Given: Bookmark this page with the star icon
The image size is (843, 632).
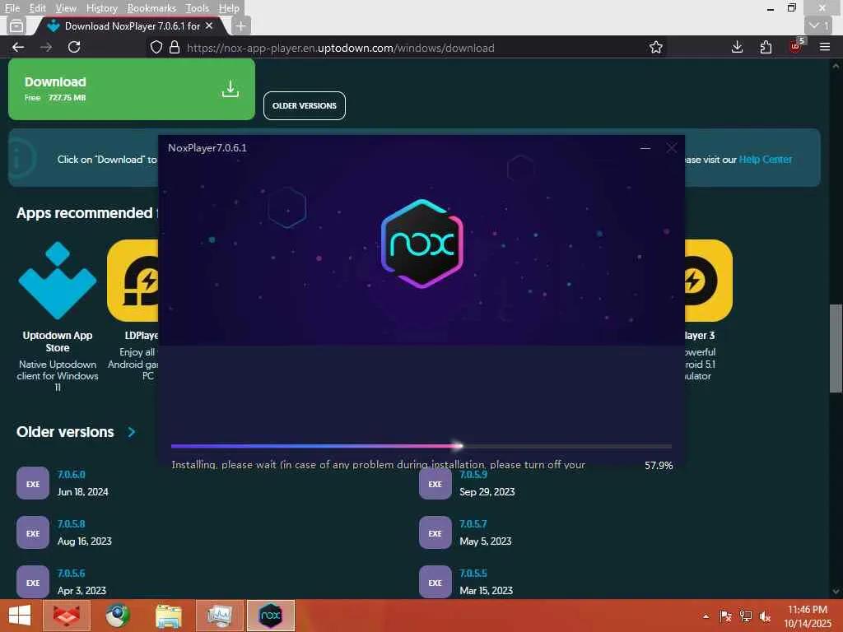Looking at the screenshot, I should click(x=655, y=47).
